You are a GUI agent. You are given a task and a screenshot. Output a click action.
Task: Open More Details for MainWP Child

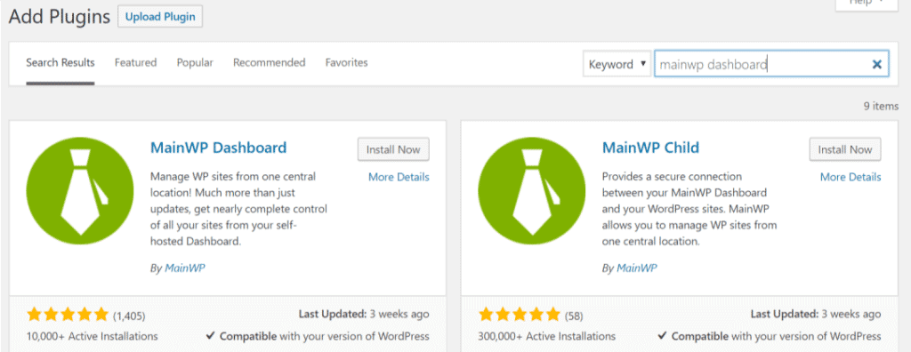tap(851, 177)
